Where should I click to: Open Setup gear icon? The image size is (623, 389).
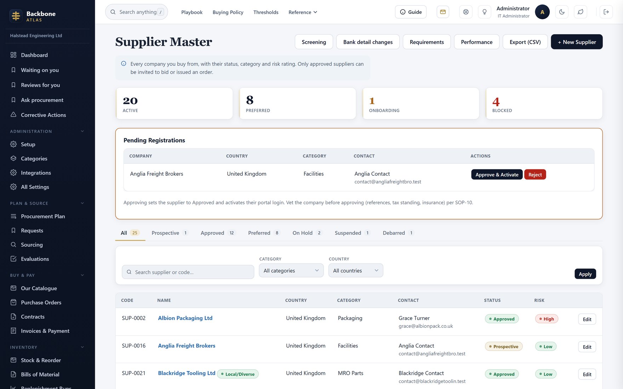coord(13,144)
